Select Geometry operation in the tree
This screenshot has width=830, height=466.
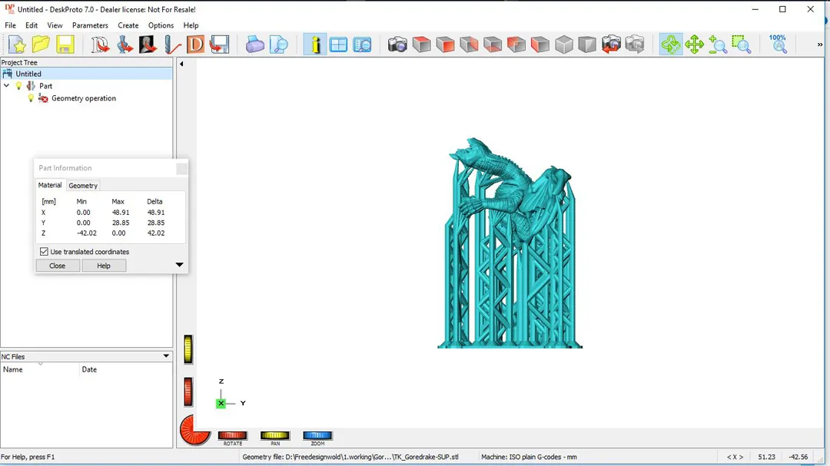(x=84, y=98)
